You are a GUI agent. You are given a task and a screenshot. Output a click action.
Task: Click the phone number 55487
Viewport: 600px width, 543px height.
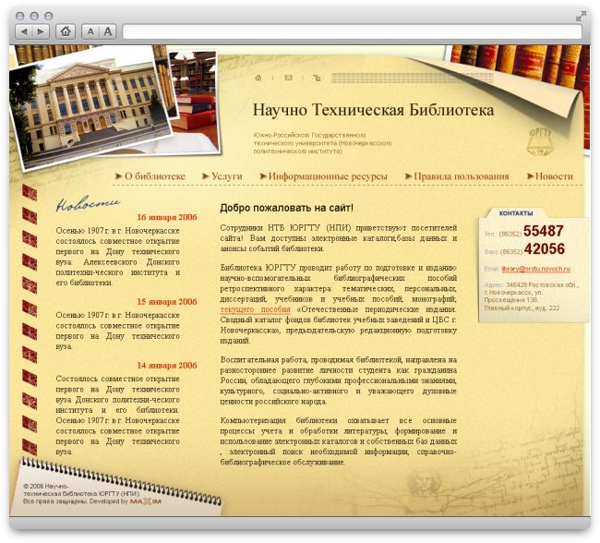[544, 231]
